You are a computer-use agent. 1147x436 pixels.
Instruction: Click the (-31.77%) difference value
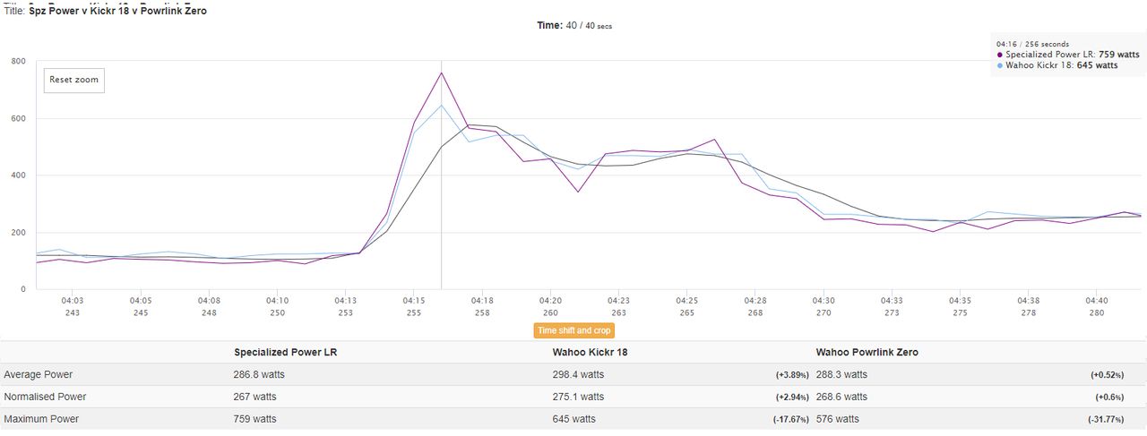1106,420
